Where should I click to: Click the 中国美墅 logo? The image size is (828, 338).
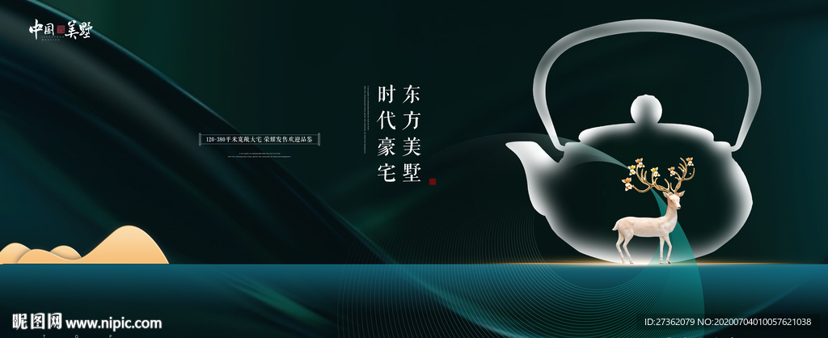pos(60,29)
